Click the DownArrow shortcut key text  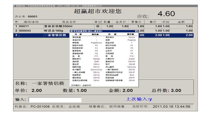pyautogui.click(x=96, y=70)
